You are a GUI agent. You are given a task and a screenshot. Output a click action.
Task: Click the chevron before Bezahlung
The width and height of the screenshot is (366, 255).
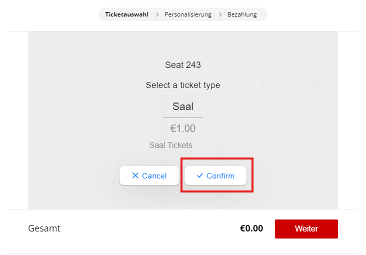[220, 14]
